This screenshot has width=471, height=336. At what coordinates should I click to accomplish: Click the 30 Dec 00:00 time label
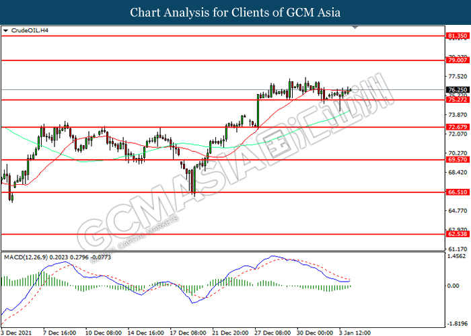(x=315, y=333)
